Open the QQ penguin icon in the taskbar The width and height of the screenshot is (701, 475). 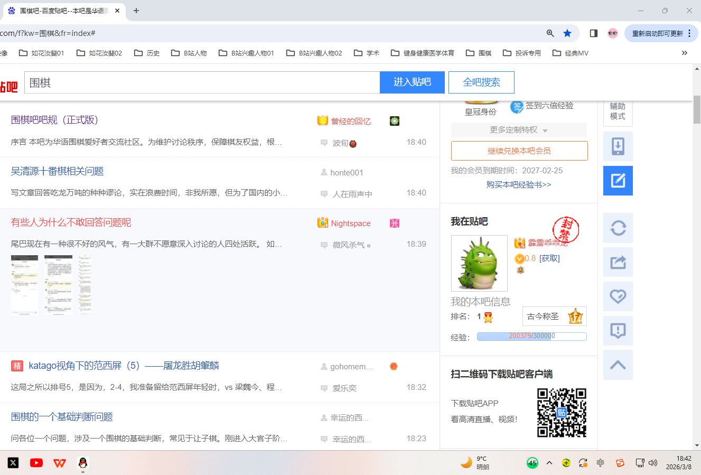coord(83,463)
